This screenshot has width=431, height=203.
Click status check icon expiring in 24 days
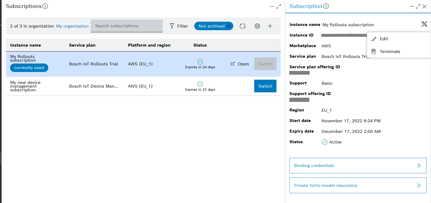200,62
